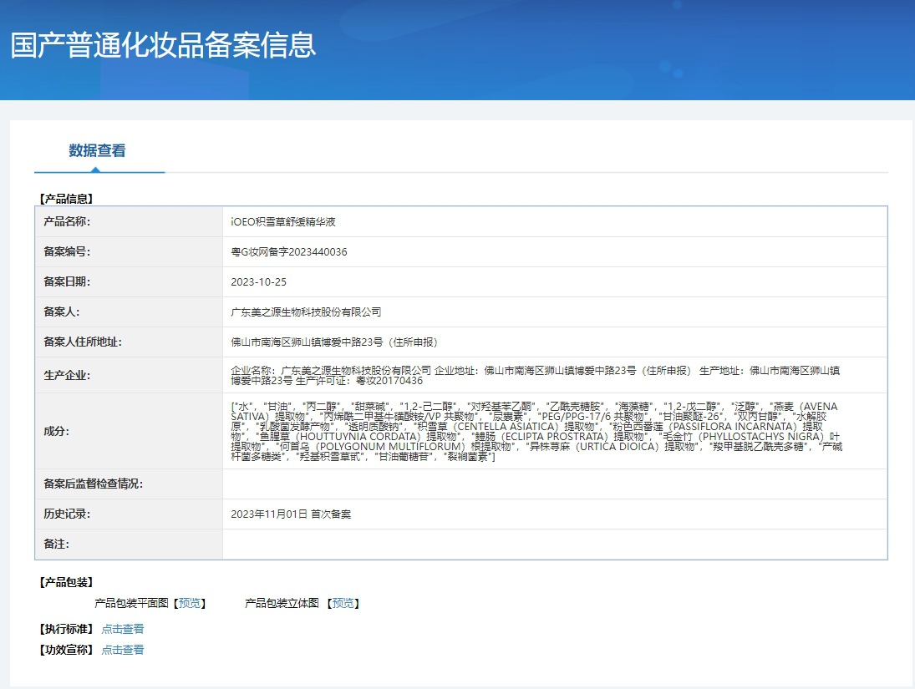Image resolution: width=915 pixels, height=689 pixels.
Task: Click the page title 国产普通化妆品备案信息
Action: (x=164, y=45)
